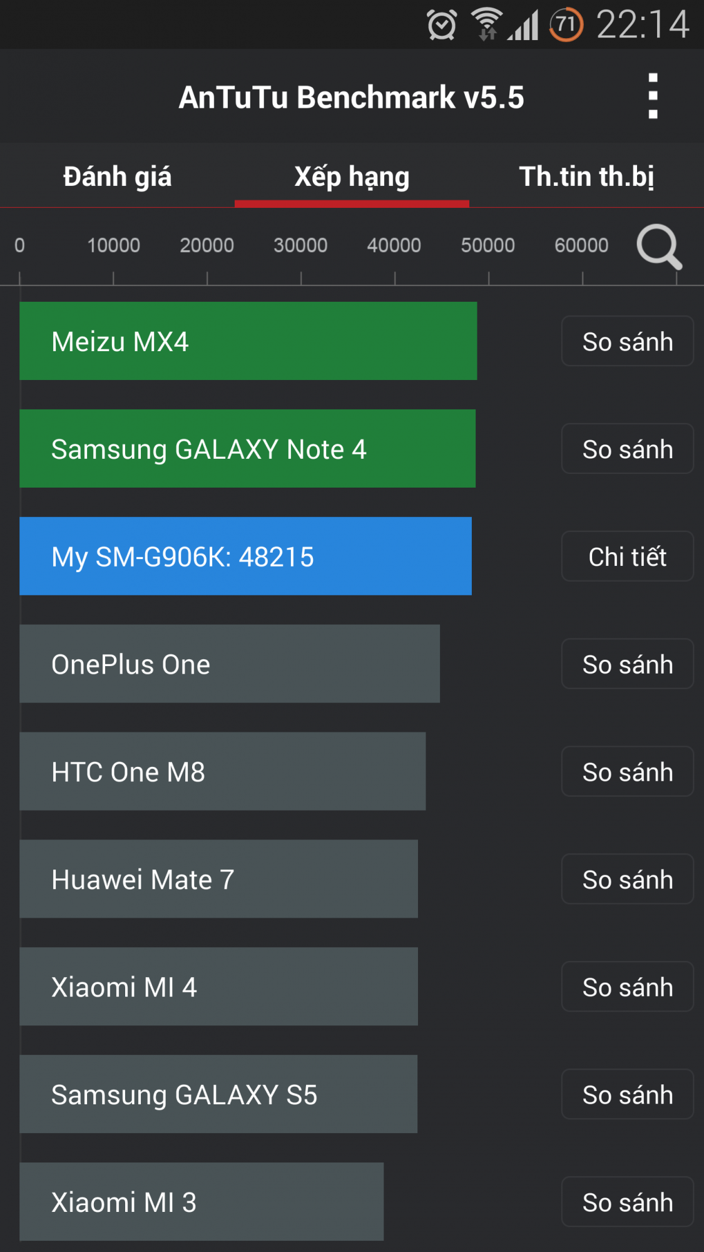Image resolution: width=704 pixels, height=1252 pixels.
Task: Compare with Samsung GALAXY S5 via So sánh
Action: tap(627, 1095)
